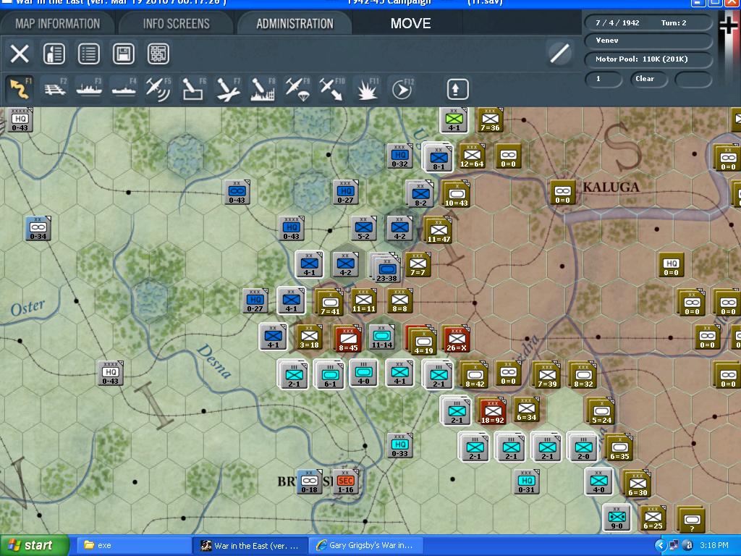The width and height of the screenshot is (741, 556).
Task: Select the Soviet unit labeled 8=32
Action: tap(583, 375)
